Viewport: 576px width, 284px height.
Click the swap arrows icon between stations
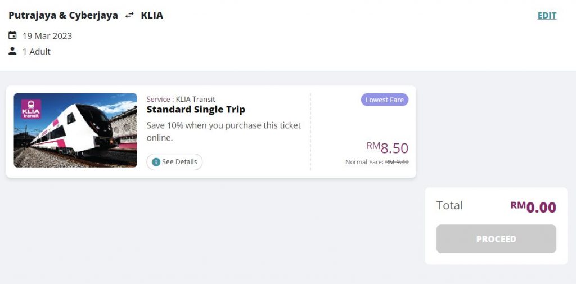[130, 16]
